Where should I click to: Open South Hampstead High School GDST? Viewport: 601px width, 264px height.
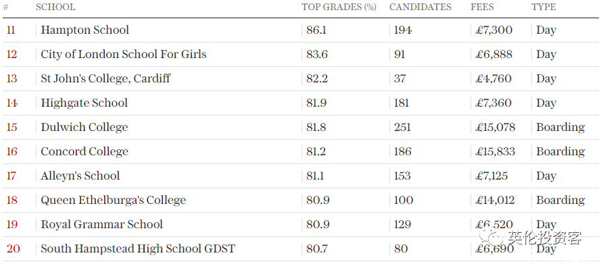tap(138, 248)
